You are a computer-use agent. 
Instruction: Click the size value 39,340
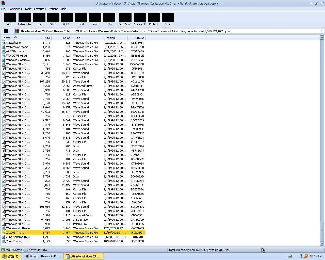pos(45,73)
